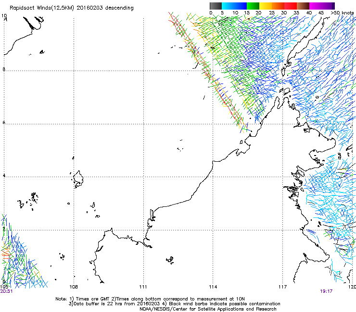Click the cyan 5-10 knots legend swatch

[x=228, y=6]
